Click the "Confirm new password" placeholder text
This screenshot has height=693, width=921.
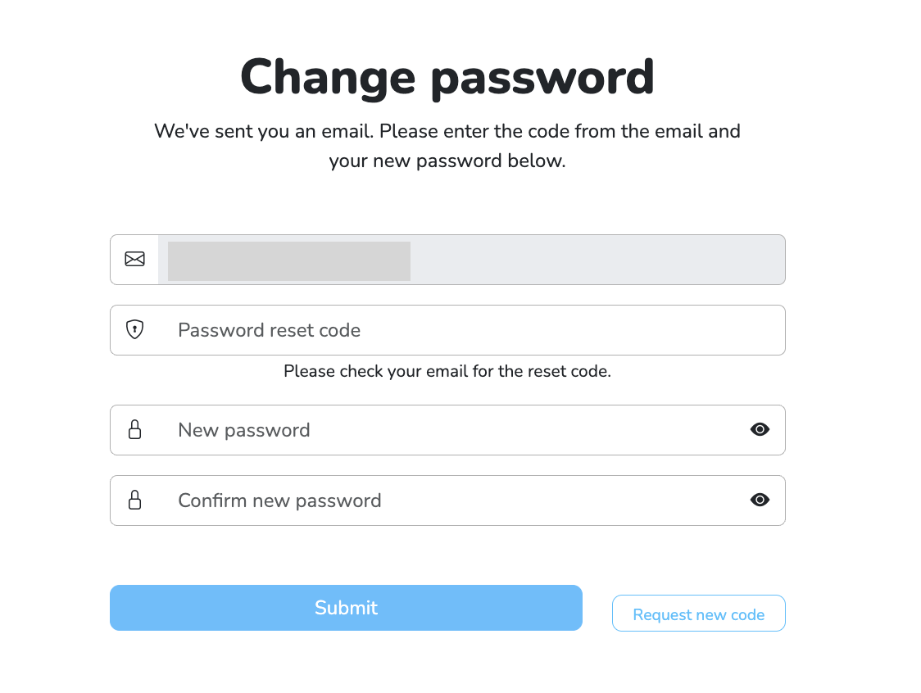pyautogui.click(x=279, y=500)
